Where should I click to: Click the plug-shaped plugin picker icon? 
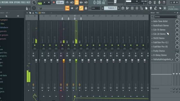[151, 8]
